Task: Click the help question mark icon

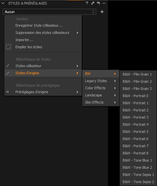Action: pyautogui.click(x=87, y=3)
